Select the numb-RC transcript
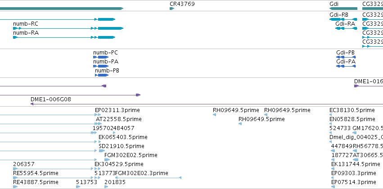Screen dimensions: 383x189 point(68,28)
